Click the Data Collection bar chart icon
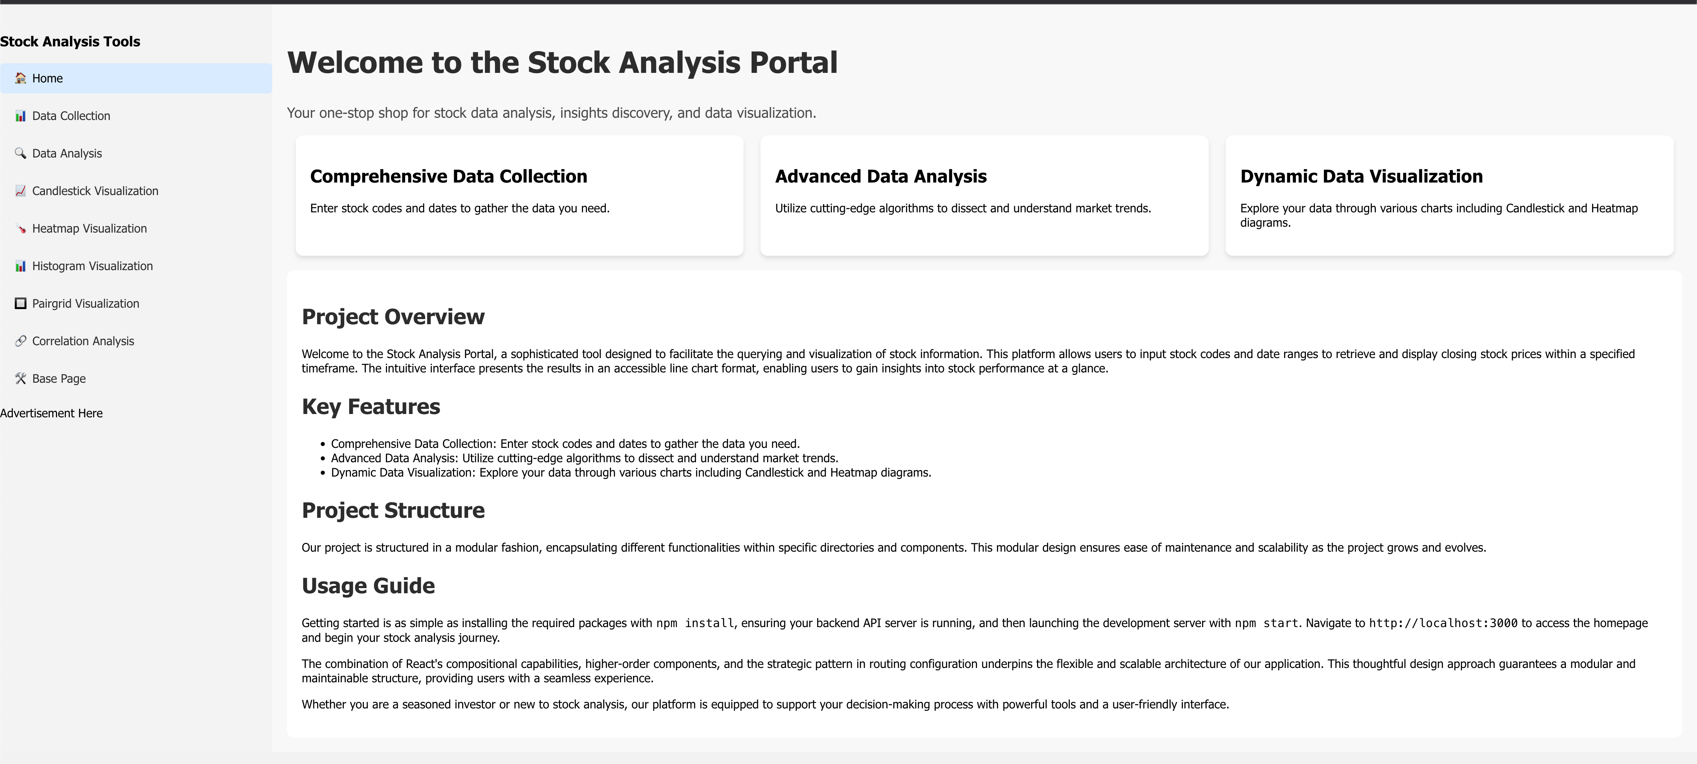1697x764 pixels. (20, 116)
